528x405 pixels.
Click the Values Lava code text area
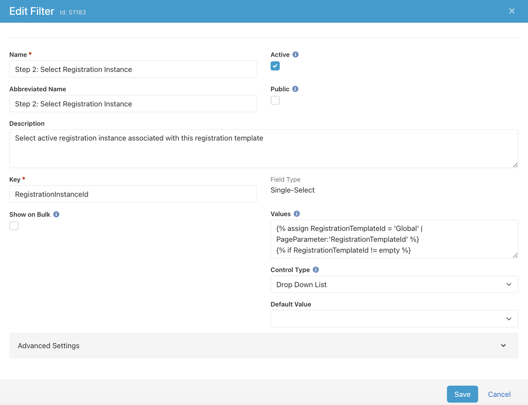394,239
